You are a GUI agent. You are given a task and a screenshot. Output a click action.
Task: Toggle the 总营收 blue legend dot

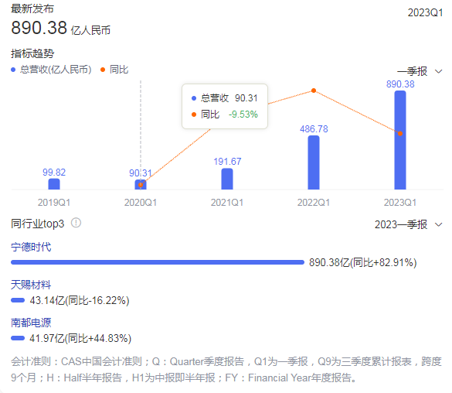click(x=13, y=70)
